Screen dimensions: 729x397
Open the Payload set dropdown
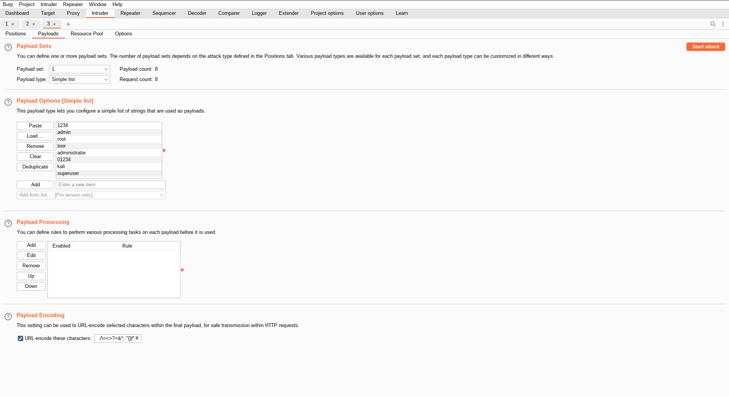(79, 69)
